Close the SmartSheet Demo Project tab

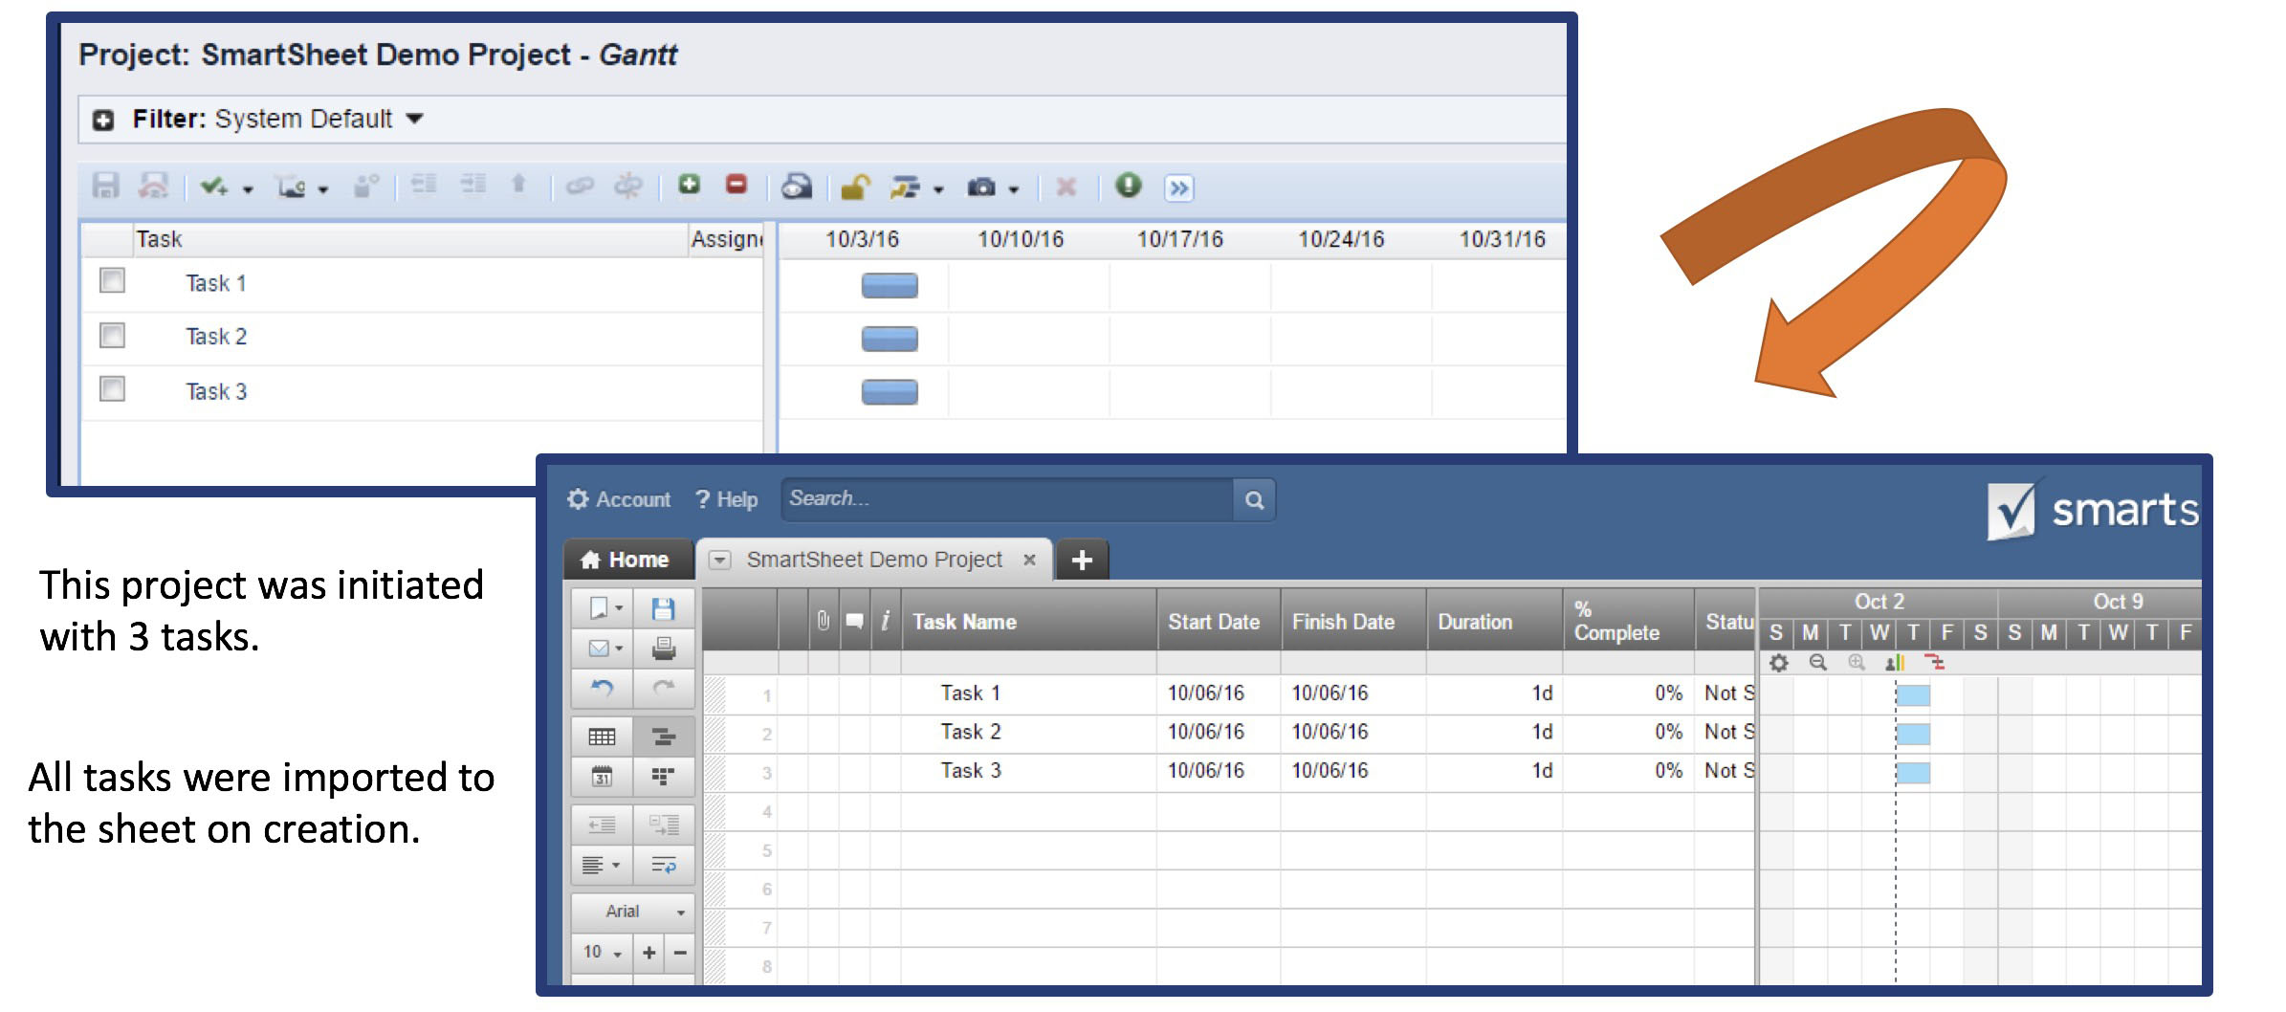[1029, 560]
